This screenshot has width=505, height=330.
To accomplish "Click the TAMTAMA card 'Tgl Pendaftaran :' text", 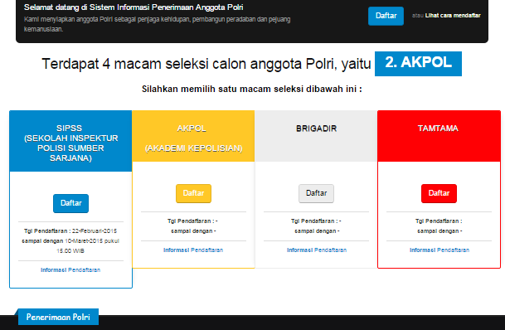I will pyautogui.click(x=439, y=221).
